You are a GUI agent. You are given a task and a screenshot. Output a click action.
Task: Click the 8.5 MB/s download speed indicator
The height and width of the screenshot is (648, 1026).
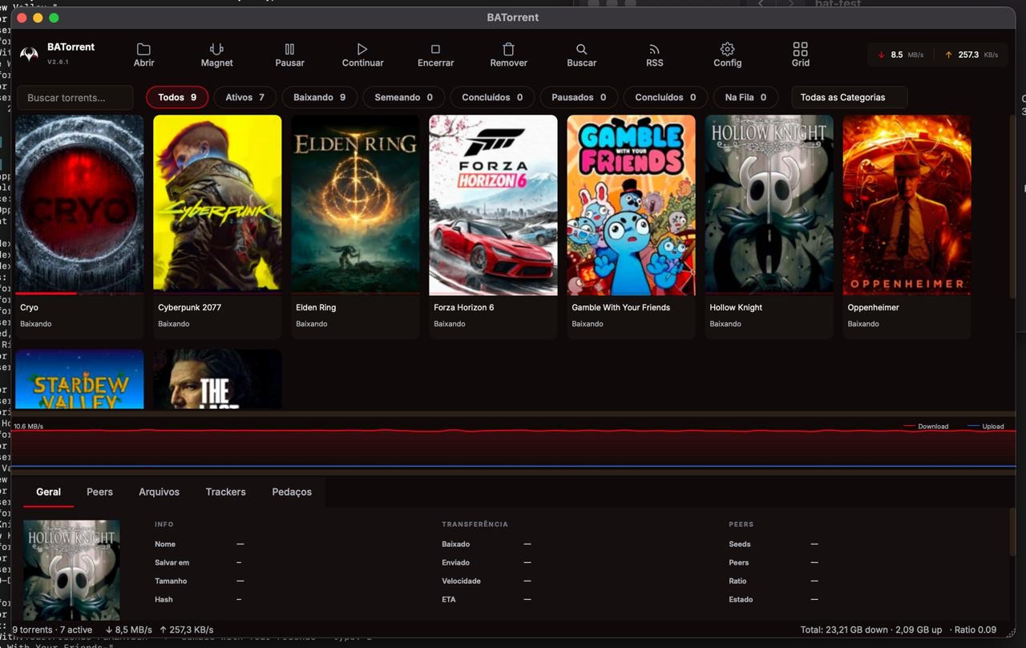click(901, 55)
